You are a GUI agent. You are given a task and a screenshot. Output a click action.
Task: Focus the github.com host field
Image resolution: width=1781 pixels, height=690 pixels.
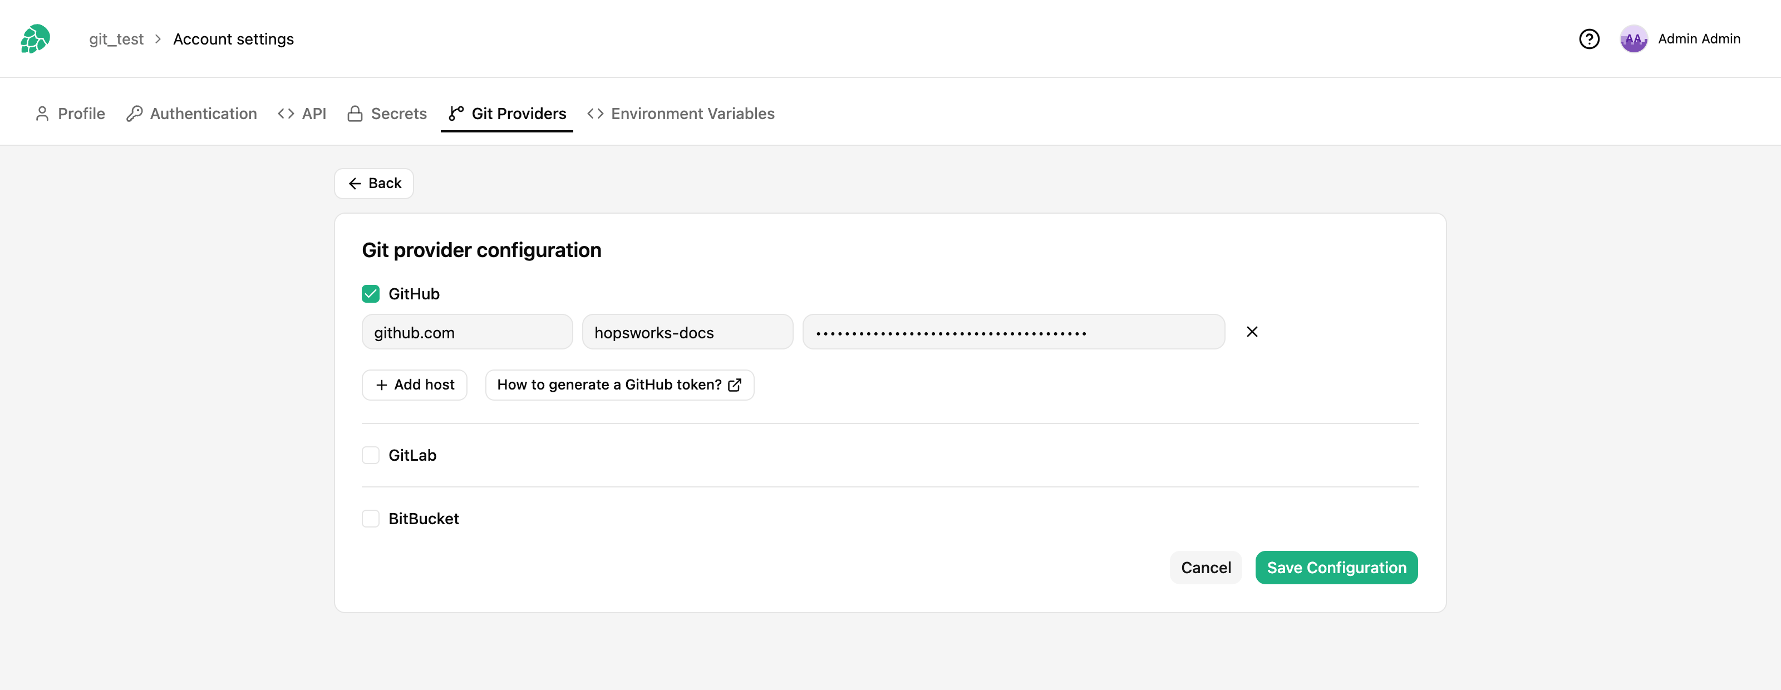[467, 333]
